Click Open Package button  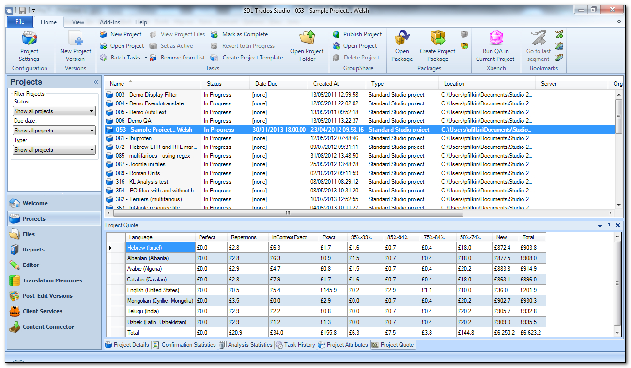pyautogui.click(x=402, y=46)
